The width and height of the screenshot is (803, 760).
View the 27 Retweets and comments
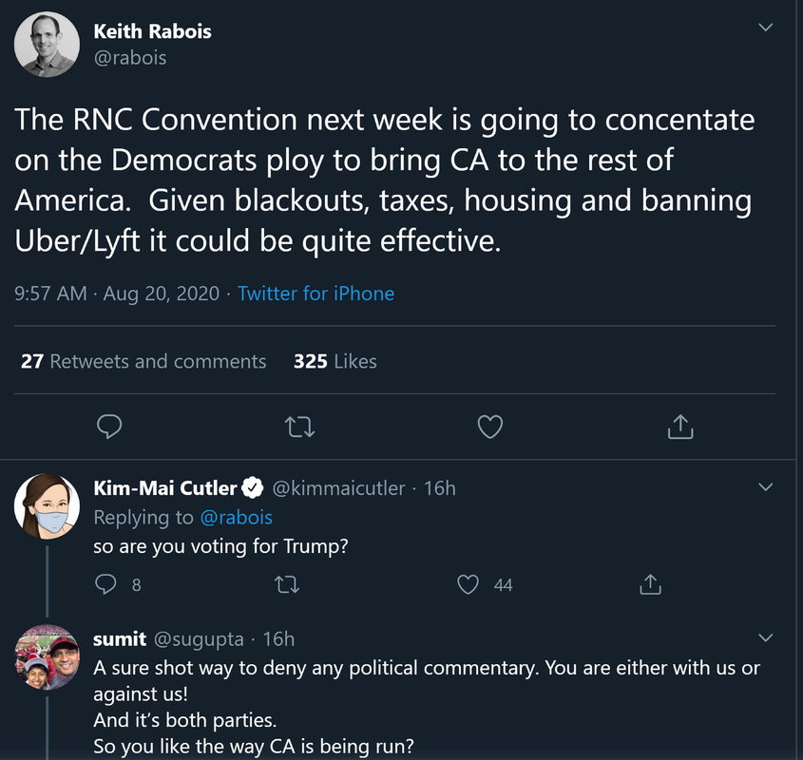pos(143,361)
